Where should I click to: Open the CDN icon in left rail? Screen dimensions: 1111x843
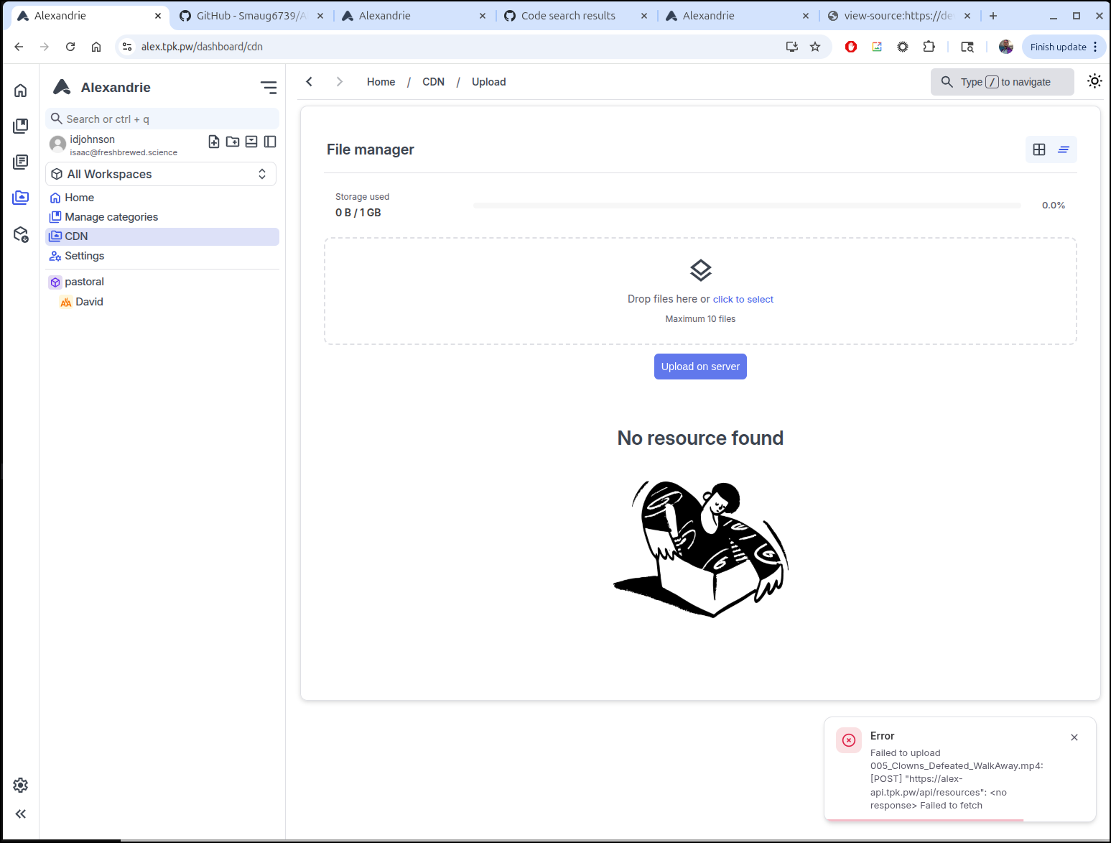[x=21, y=198]
